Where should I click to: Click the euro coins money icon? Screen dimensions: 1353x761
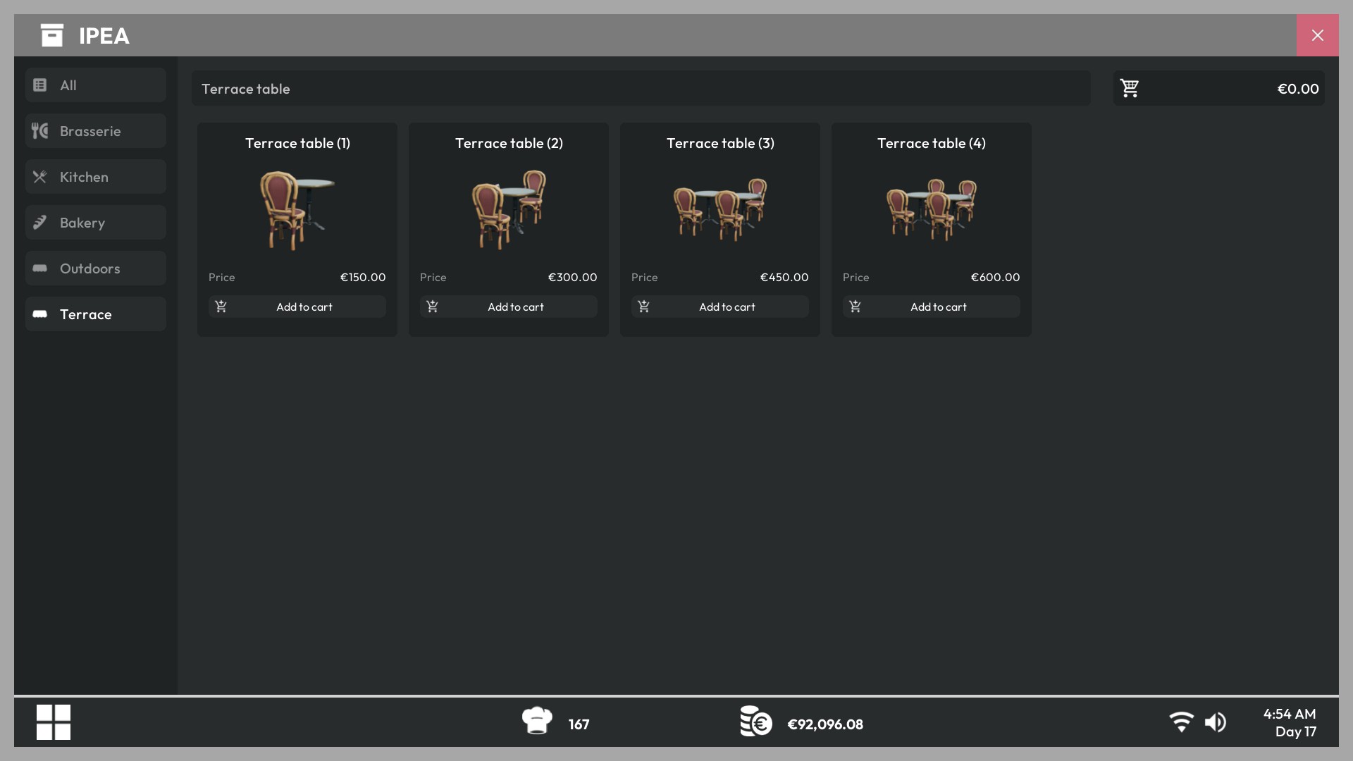pos(756,721)
